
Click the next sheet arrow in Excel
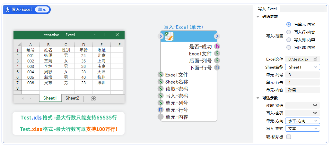click(x=31, y=98)
